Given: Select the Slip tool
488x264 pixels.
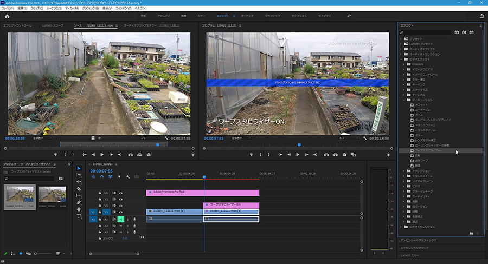Looking at the screenshot, I should [79, 195].
